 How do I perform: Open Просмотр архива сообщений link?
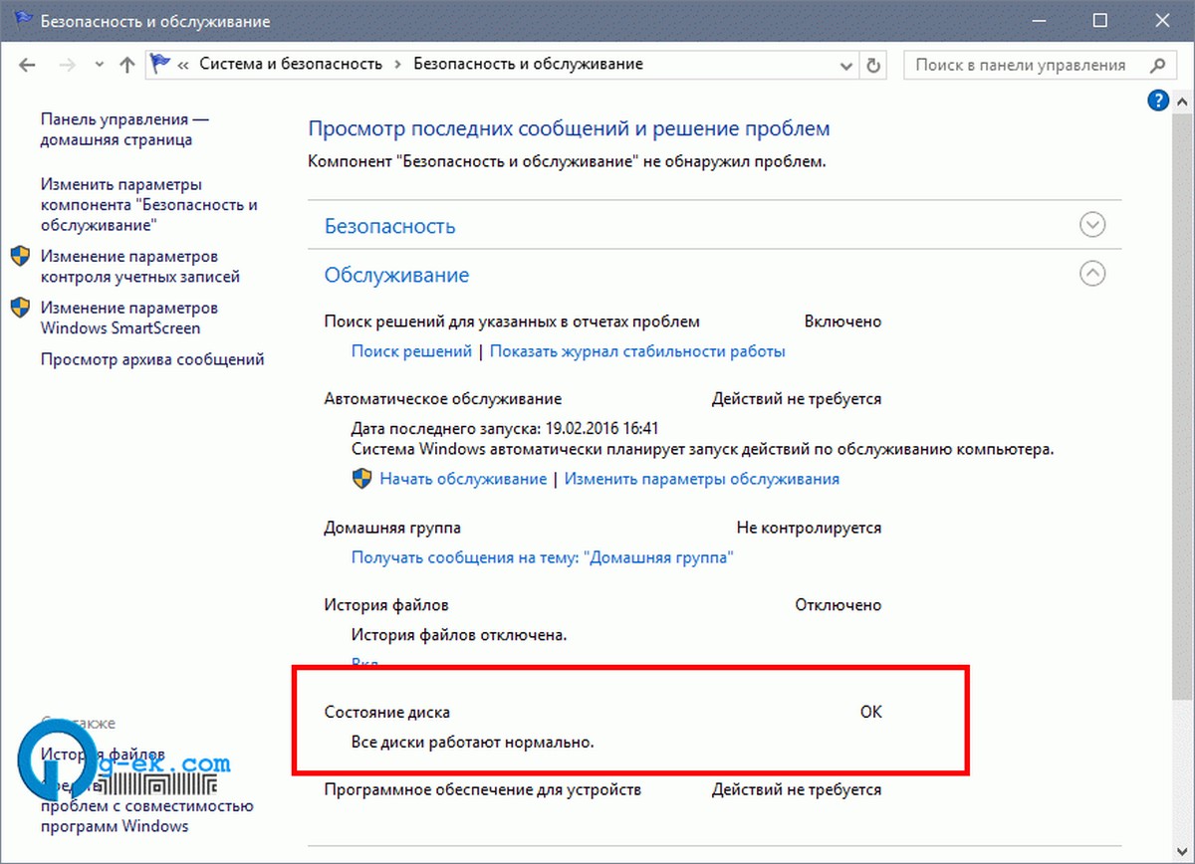click(152, 359)
